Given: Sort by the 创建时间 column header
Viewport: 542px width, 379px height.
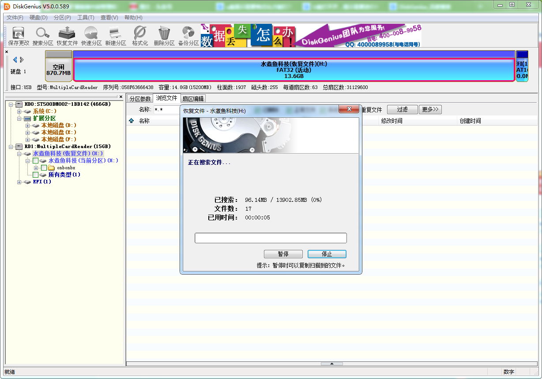Looking at the screenshot, I should pos(470,121).
